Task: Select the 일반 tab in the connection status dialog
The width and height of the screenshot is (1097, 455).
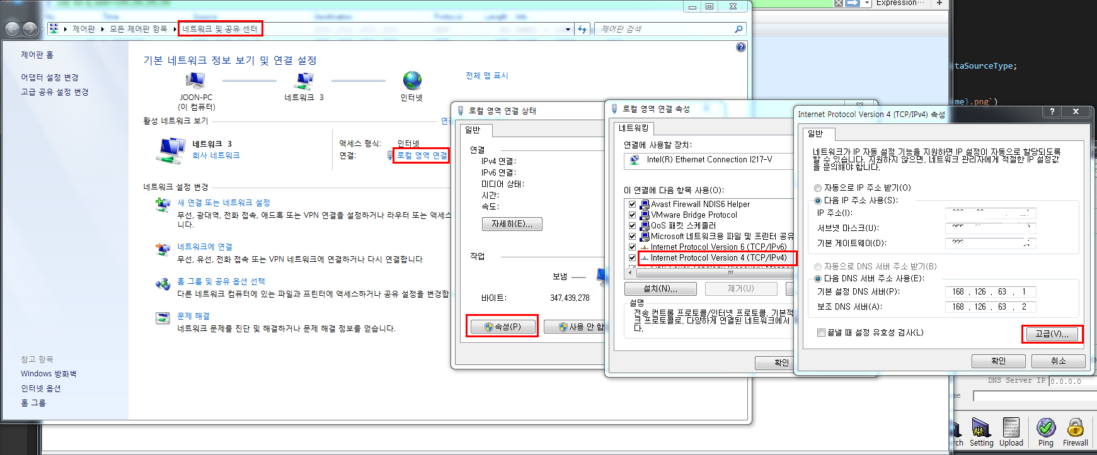Action: 475,130
